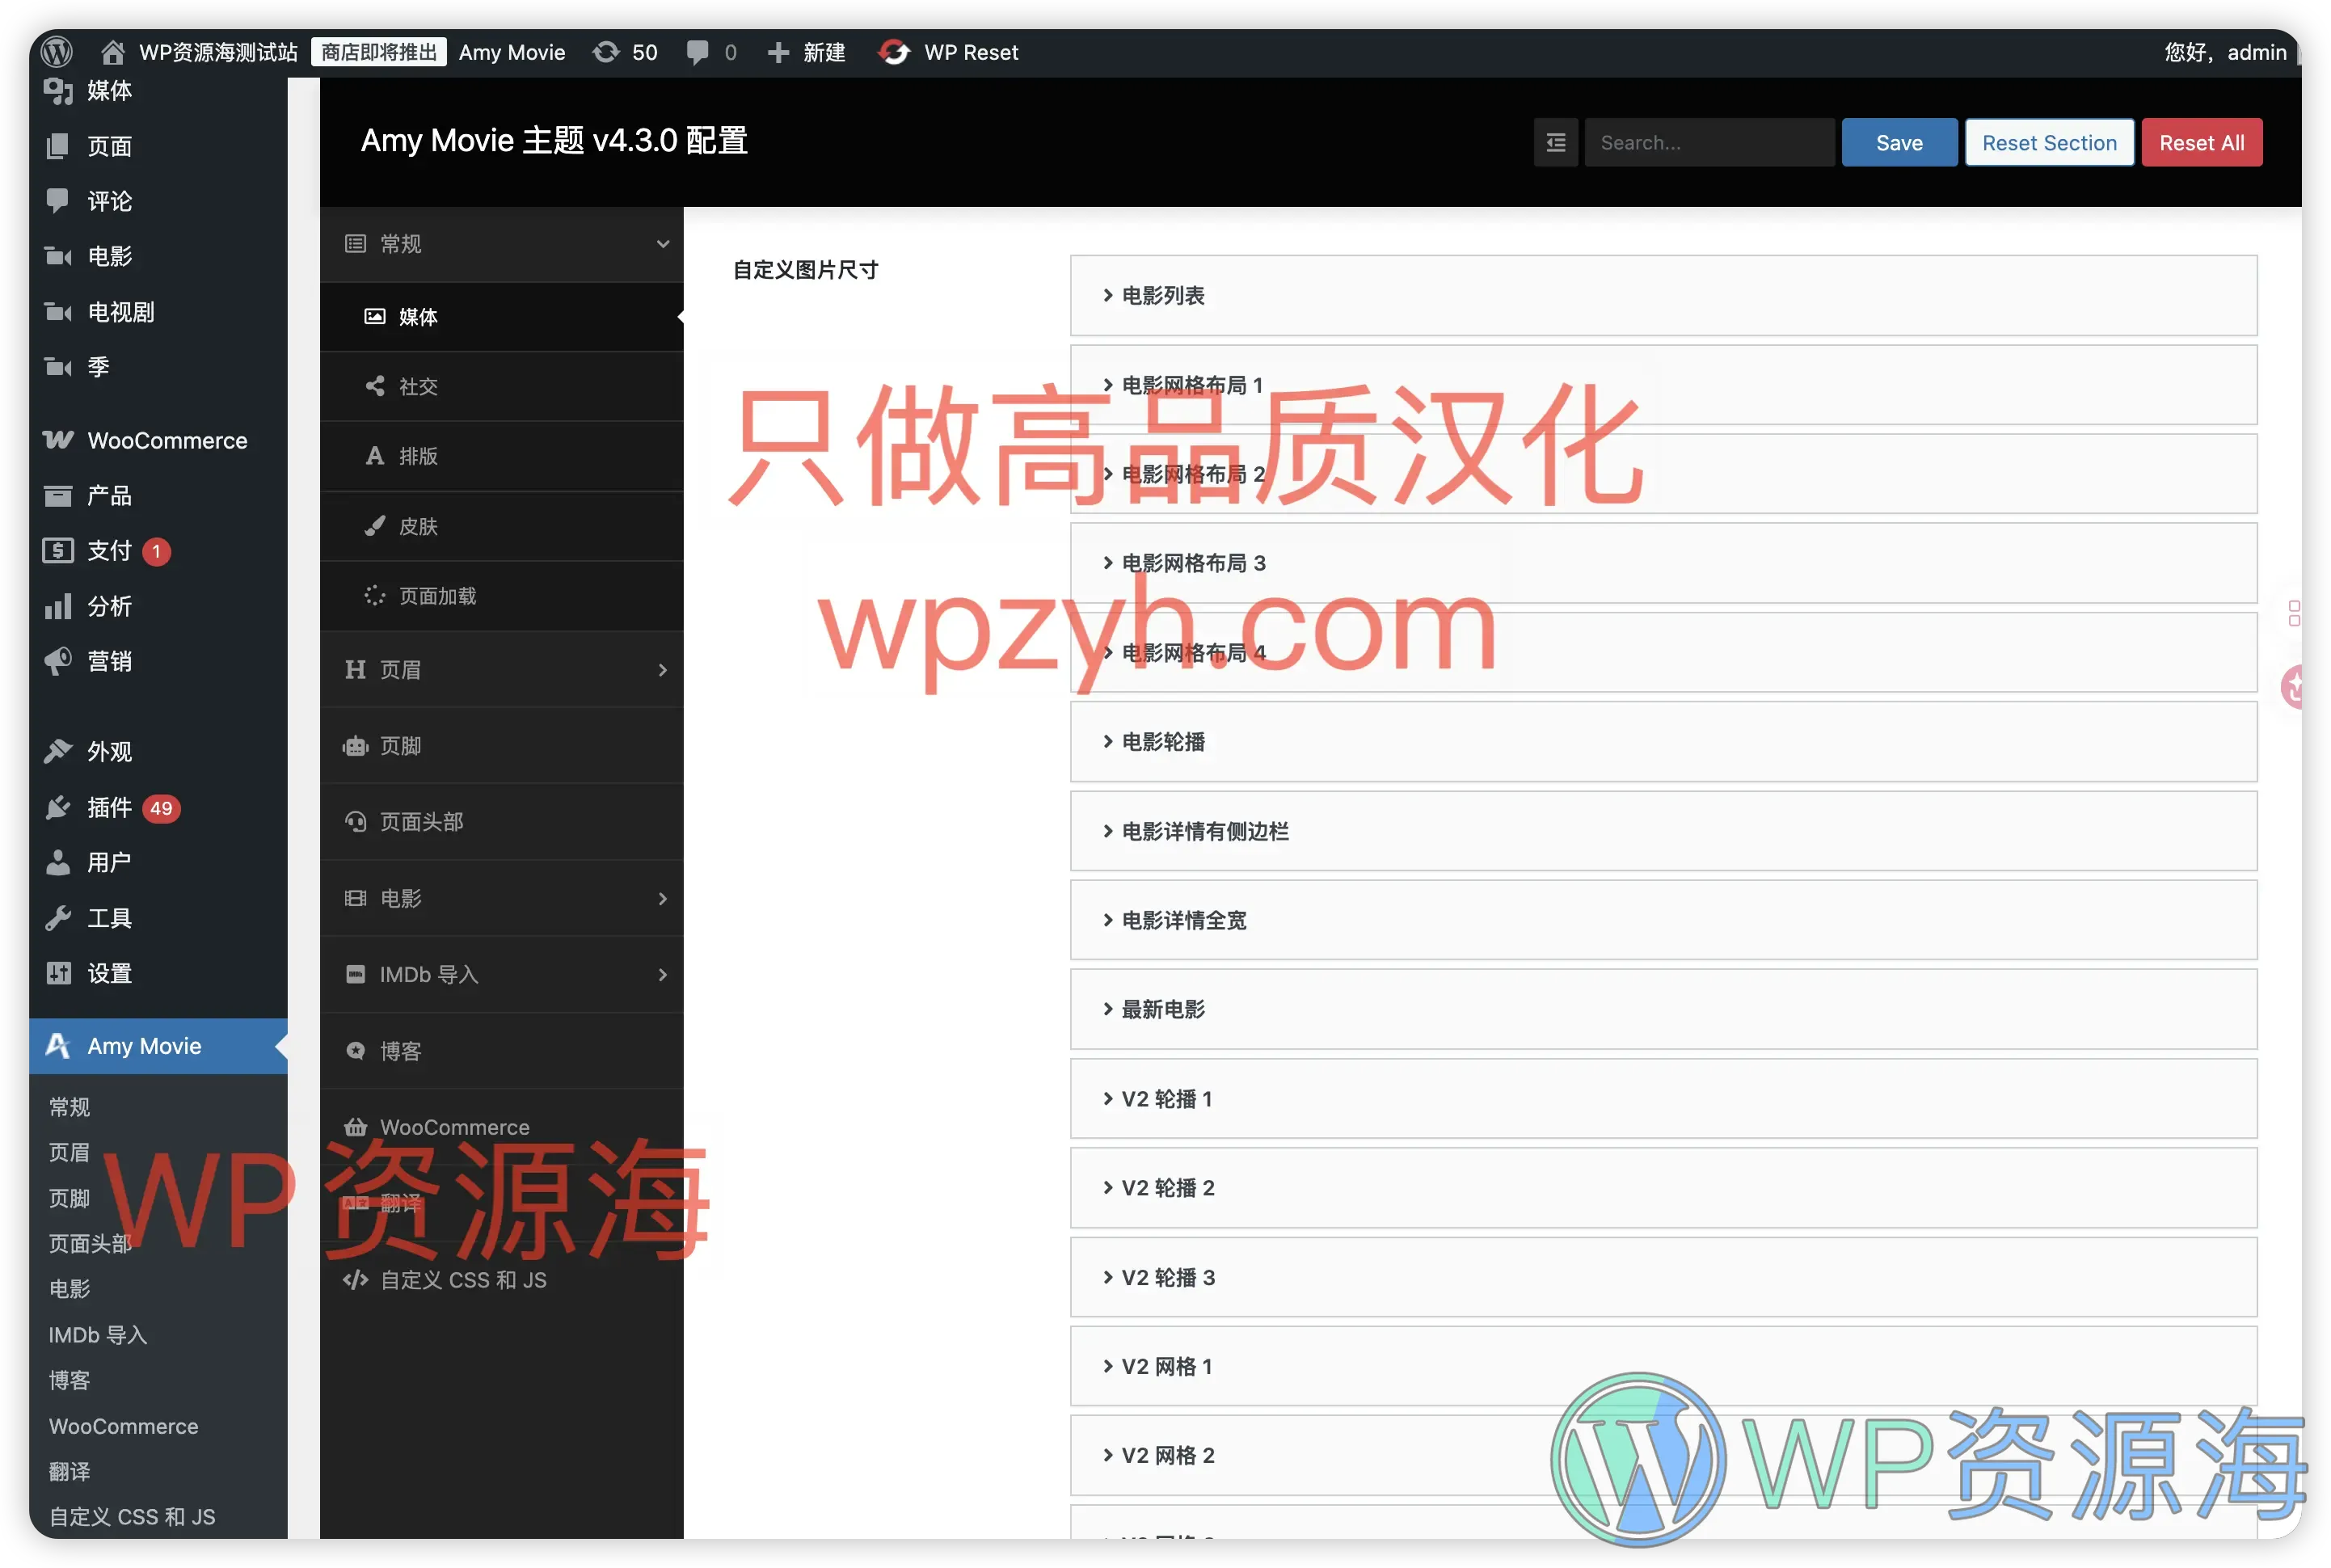Click the 皮肤 brush icon in settings

coord(375,526)
